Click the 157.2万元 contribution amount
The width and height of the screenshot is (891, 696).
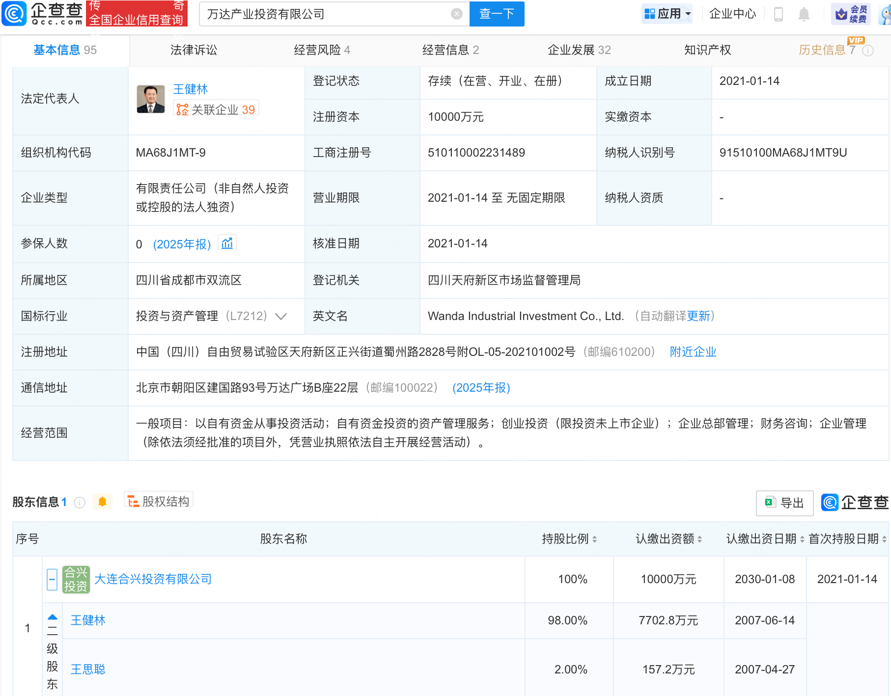[668, 669]
